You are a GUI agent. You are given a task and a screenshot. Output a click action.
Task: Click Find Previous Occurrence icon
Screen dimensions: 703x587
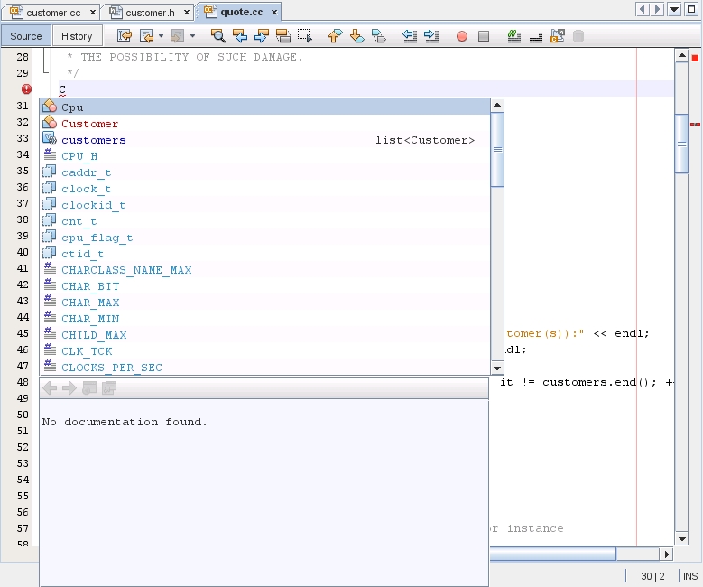pyautogui.click(x=240, y=36)
